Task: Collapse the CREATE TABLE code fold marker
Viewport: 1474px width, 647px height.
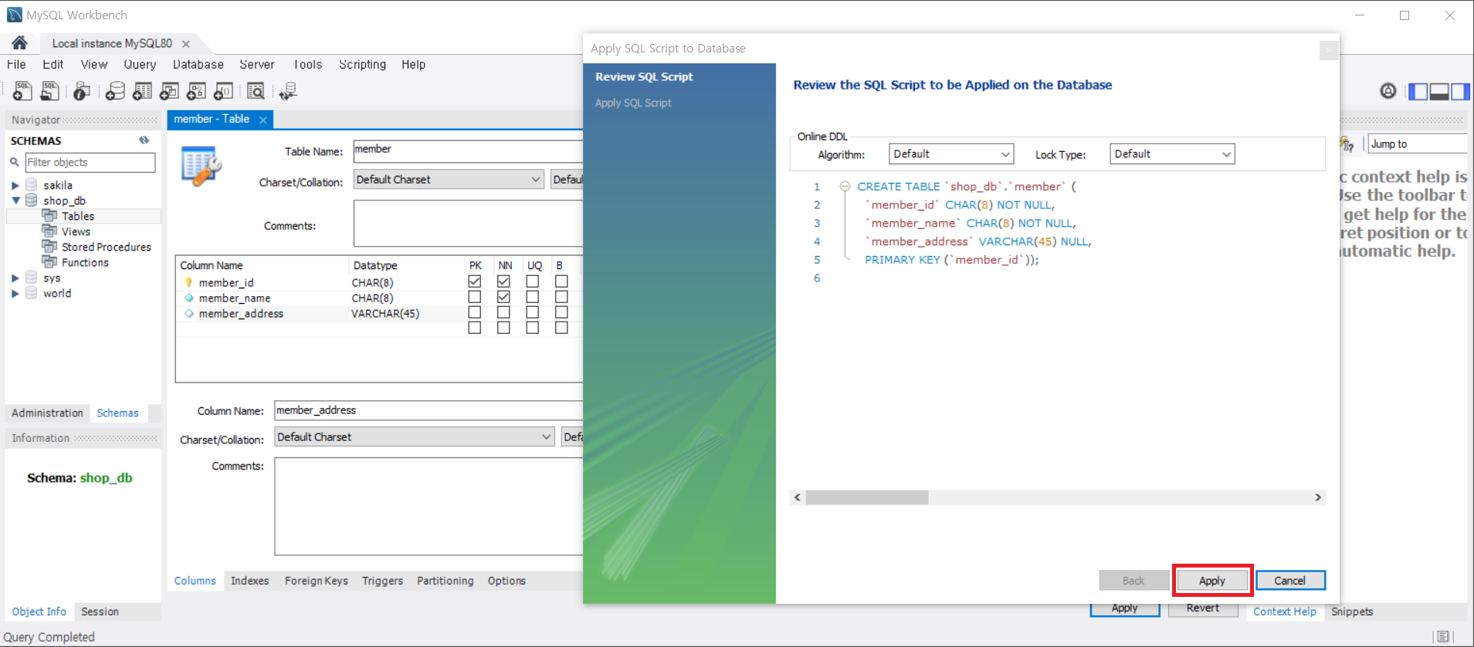Action: pos(845,186)
